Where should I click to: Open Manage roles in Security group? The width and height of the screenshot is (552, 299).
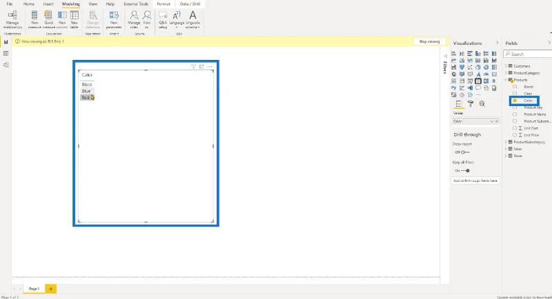[x=134, y=20]
